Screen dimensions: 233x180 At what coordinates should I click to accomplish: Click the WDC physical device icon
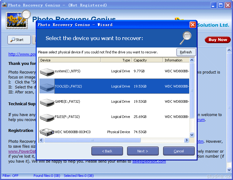tap(47, 132)
